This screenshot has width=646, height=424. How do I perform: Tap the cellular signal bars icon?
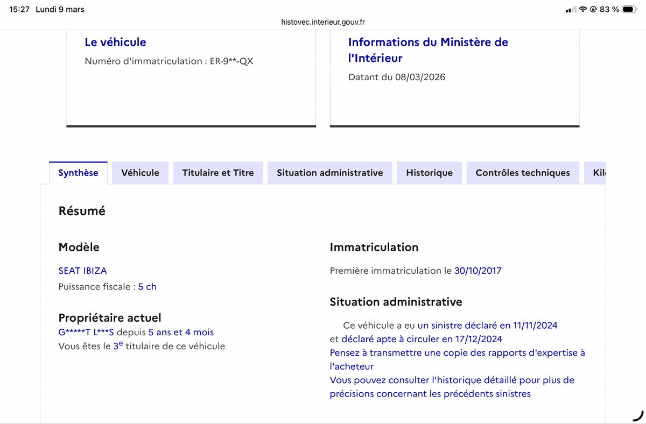coord(571,10)
